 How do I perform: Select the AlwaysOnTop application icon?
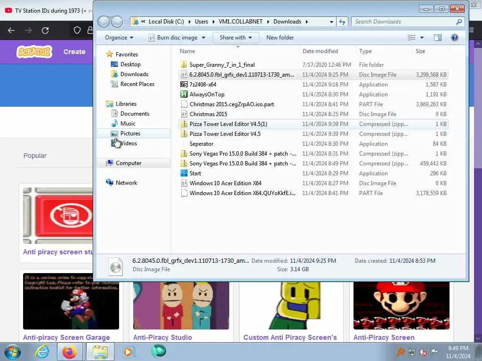[x=184, y=94]
